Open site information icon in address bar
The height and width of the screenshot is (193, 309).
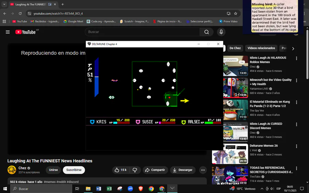click(x=30, y=14)
